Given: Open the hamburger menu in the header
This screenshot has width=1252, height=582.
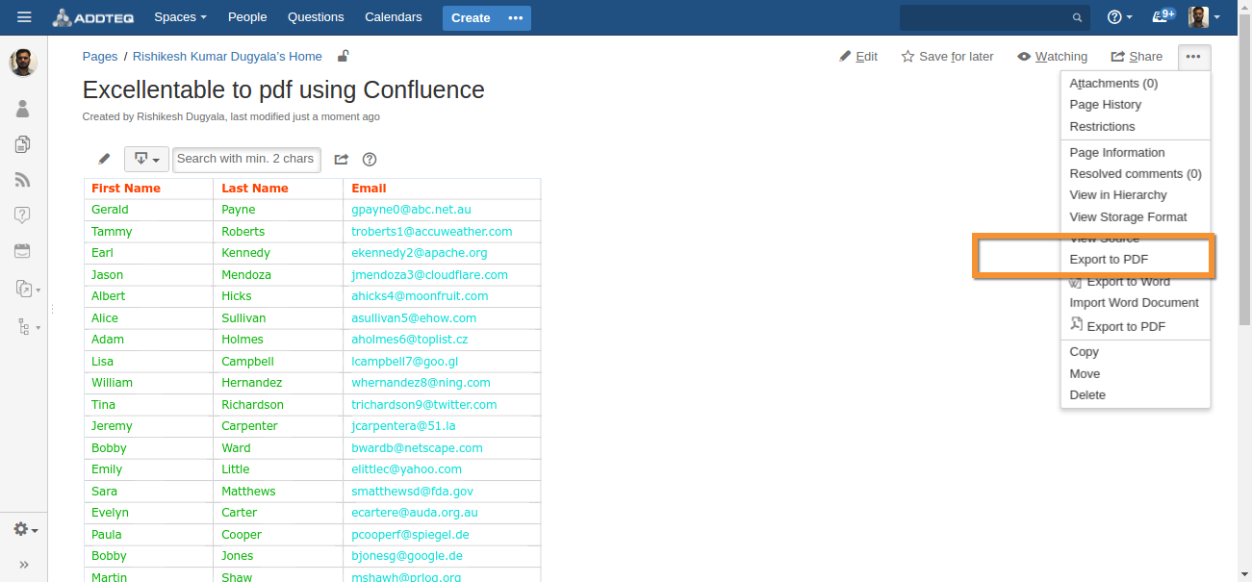Looking at the screenshot, I should tap(24, 17).
